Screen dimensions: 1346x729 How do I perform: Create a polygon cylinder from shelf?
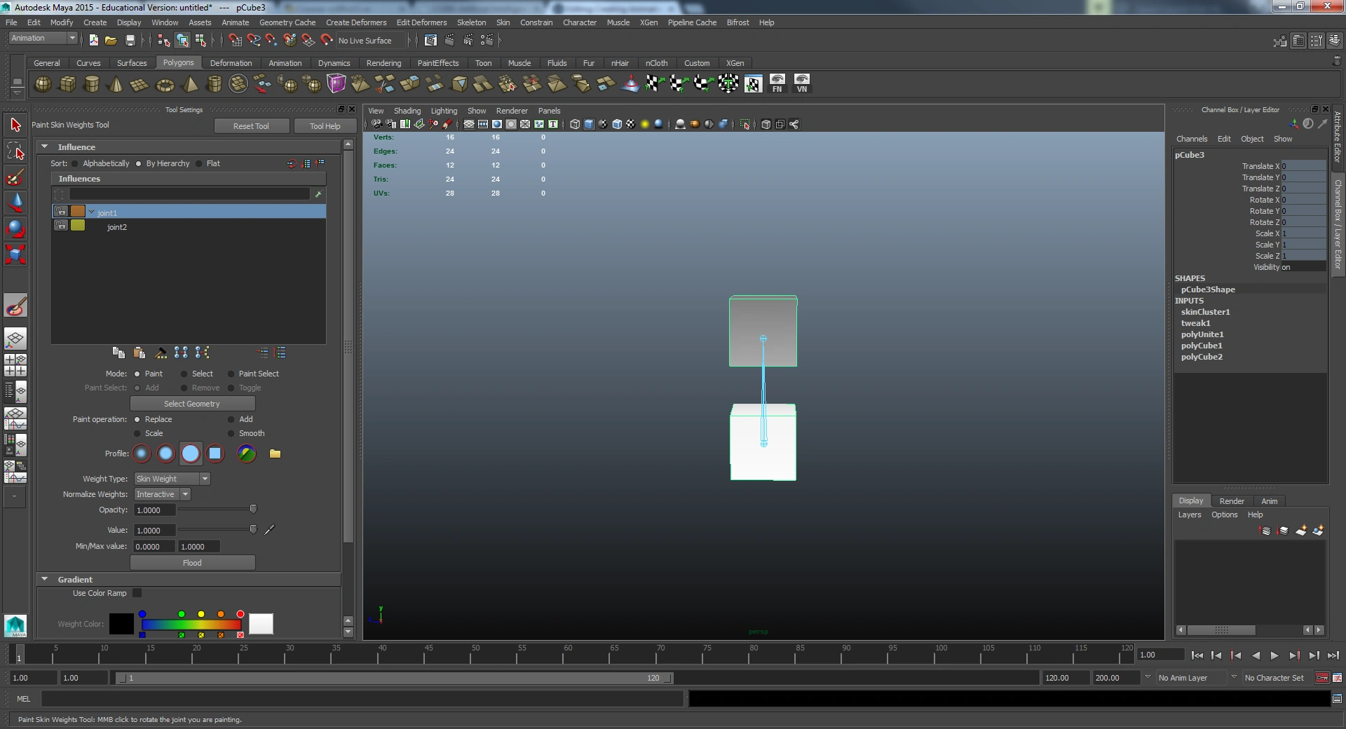91,85
